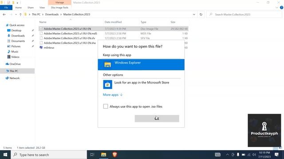The image size is (284, 159).
Task: Open Documents in the navigation pane
Action: click(18, 41)
